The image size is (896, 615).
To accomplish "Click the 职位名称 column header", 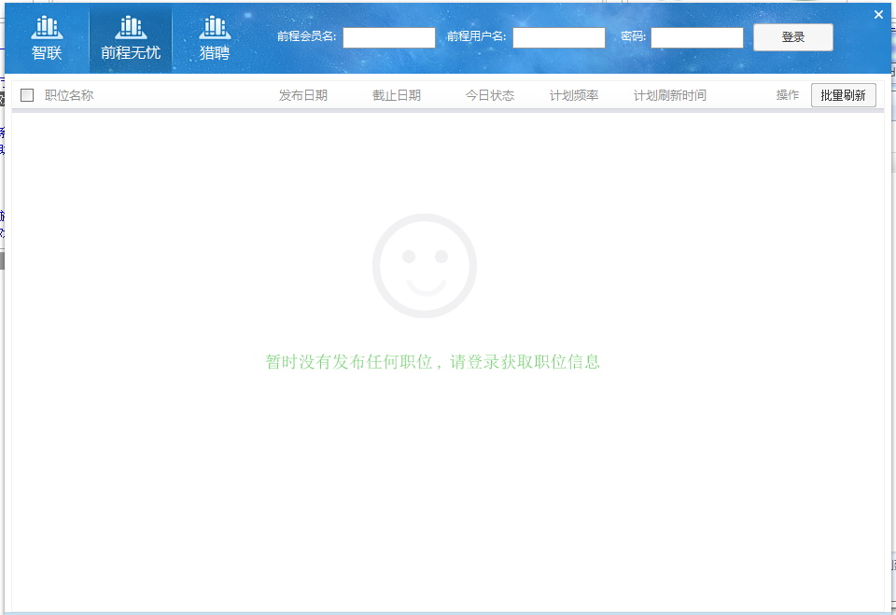I will click(x=69, y=95).
